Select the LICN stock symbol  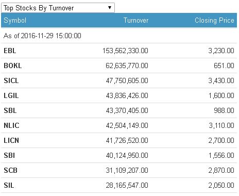[x=11, y=140]
